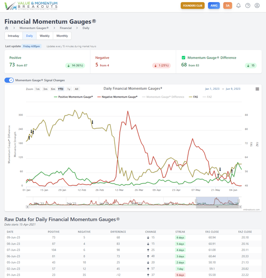This screenshot has width=266, height=278.
Task: Click navigator right range handle
Action: coord(239,201)
